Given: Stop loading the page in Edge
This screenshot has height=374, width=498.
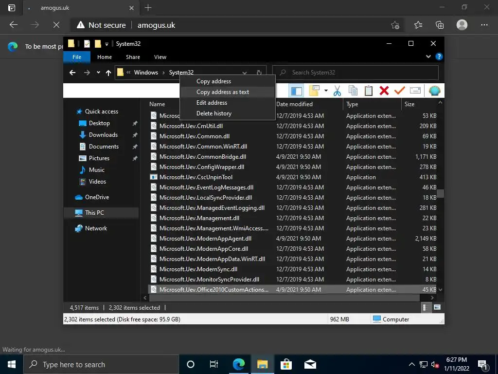Looking at the screenshot, I should (x=56, y=25).
